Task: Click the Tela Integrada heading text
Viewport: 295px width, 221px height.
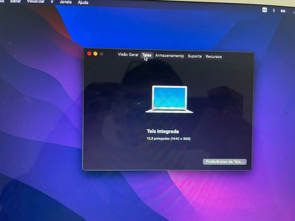Action: pyautogui.click(x=163, y=131)
